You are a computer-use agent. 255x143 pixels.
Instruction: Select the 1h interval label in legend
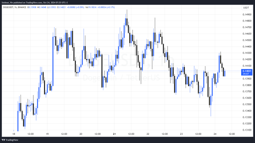click(x=16, y=7)
